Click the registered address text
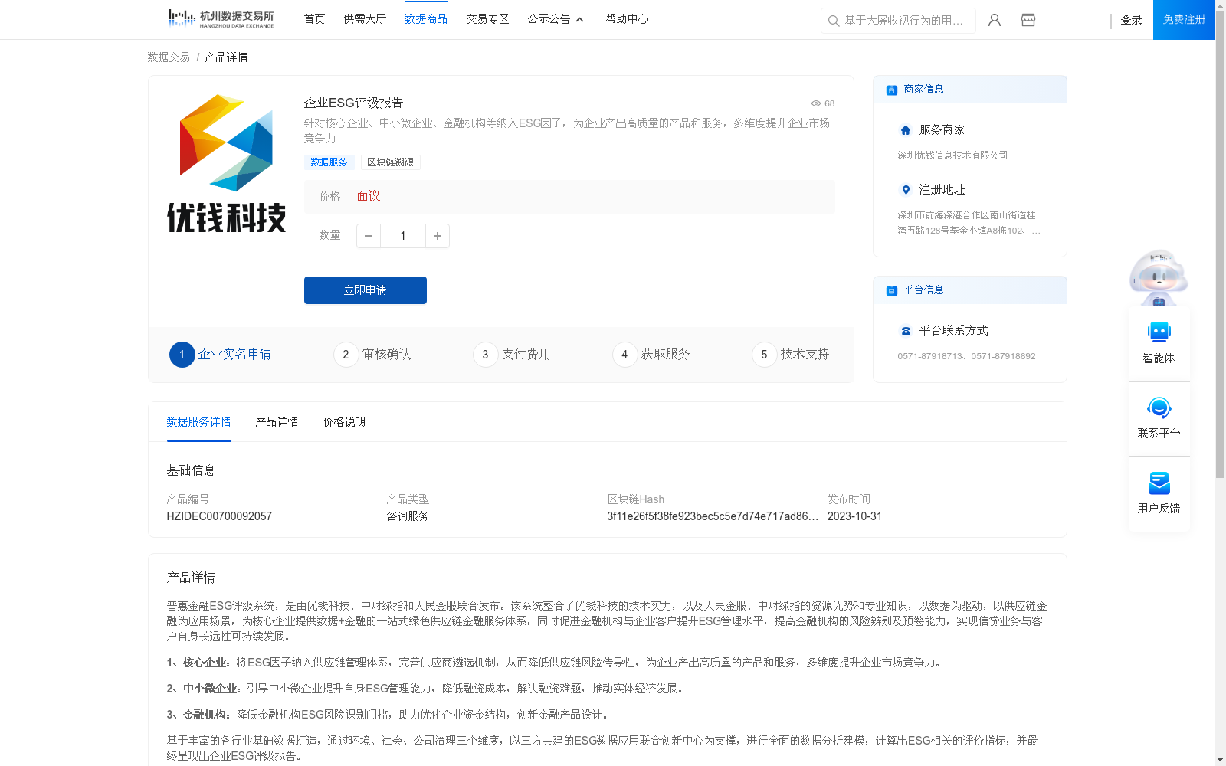Viewport: 1226px width, 766px height. [969, 223]
